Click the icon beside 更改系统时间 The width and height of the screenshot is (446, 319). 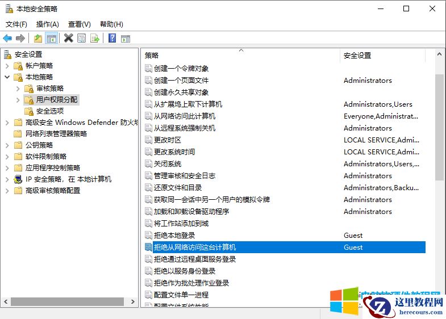pos(148,152)
